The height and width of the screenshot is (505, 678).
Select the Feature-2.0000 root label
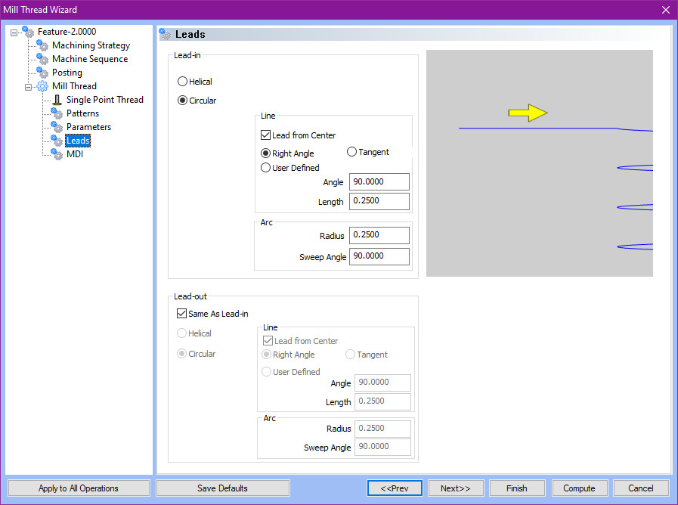click(x=67, y=32)
